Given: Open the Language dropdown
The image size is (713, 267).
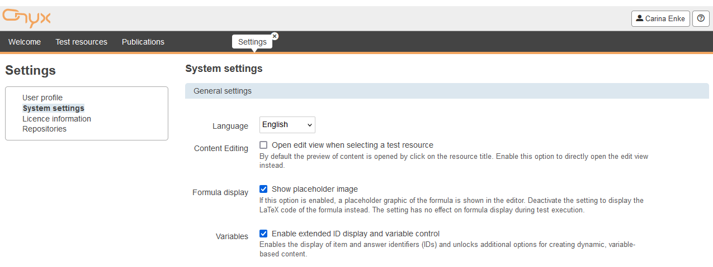Looking at the screenshot, I should (287, 125).
